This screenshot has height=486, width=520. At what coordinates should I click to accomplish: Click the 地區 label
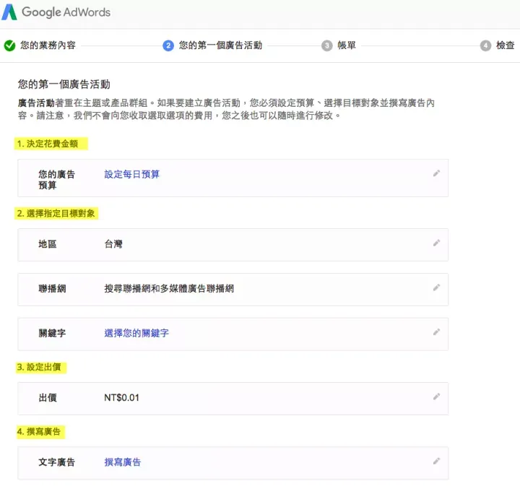(48, 244)
